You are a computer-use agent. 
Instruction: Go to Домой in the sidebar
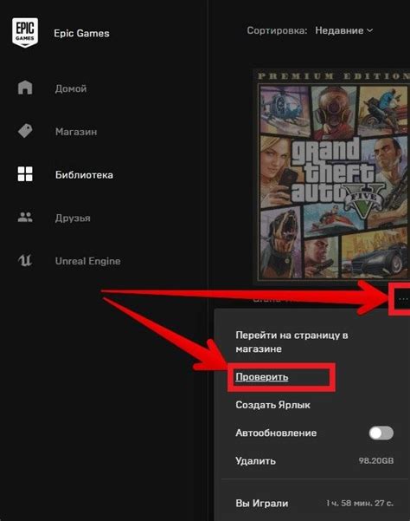tap(71, 88)
